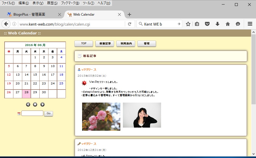Screen dimensions: 256x158
Task: Select Saturday 25 in the calendar
Action: pos(61,85)
